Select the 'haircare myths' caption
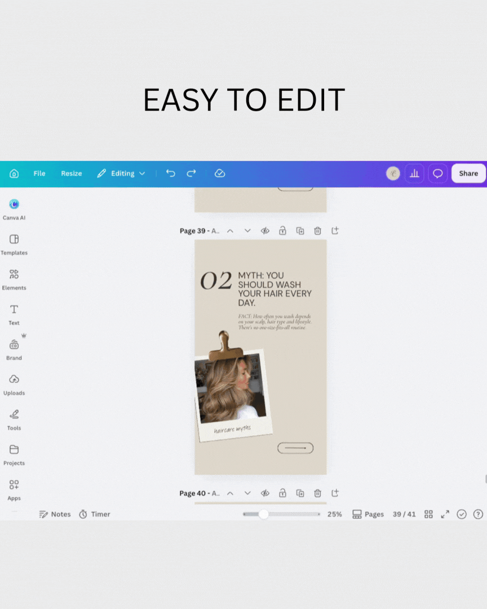 click(232, 429)
